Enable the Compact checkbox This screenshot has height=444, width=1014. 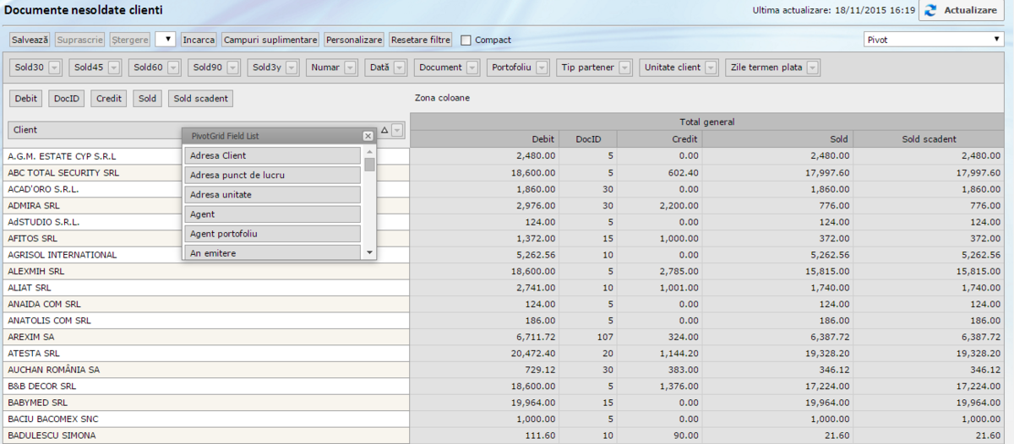tap(466, 40)
